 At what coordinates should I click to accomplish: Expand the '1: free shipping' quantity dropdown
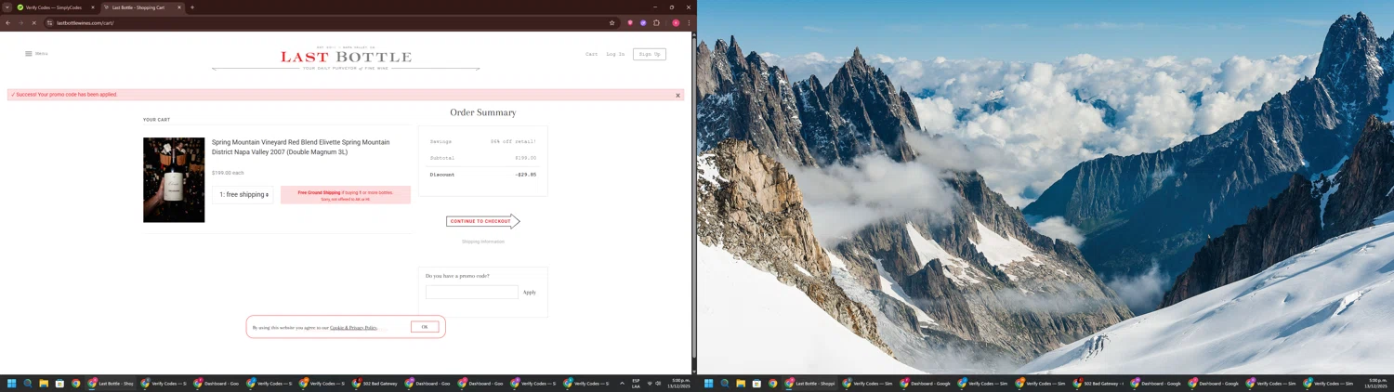(243, 194)
